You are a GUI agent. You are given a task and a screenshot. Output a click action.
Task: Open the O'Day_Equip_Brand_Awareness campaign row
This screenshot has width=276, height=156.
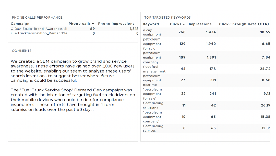click(39, 29)
